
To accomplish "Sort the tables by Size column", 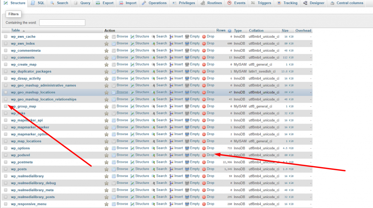I will point(285,31).
